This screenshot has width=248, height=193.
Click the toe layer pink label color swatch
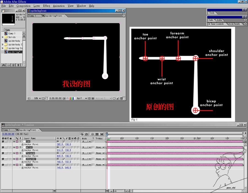17,141
